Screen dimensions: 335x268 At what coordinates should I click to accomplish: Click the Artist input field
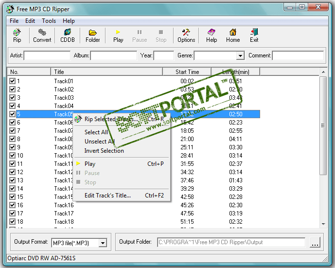tap(47, 55)
